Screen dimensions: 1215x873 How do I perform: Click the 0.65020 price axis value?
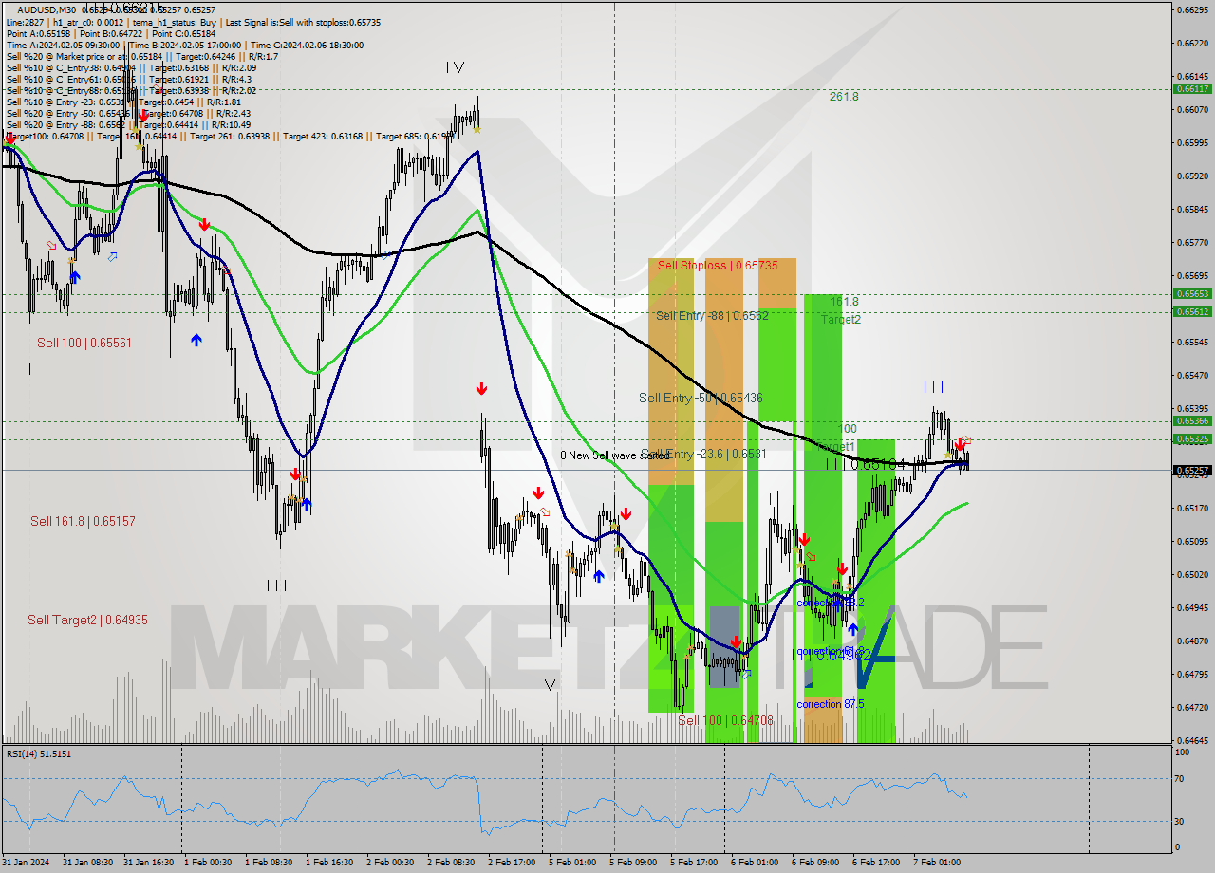tap(1192, 574)
